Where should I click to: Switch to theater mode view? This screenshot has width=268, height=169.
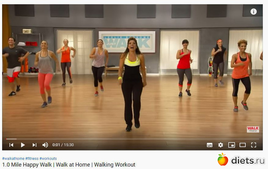(242, 145)
